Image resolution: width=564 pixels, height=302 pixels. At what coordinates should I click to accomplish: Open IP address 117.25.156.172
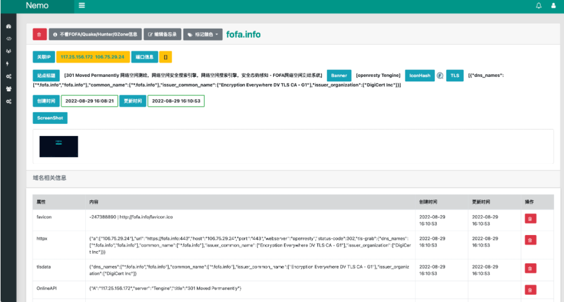[x=77, y=57]
